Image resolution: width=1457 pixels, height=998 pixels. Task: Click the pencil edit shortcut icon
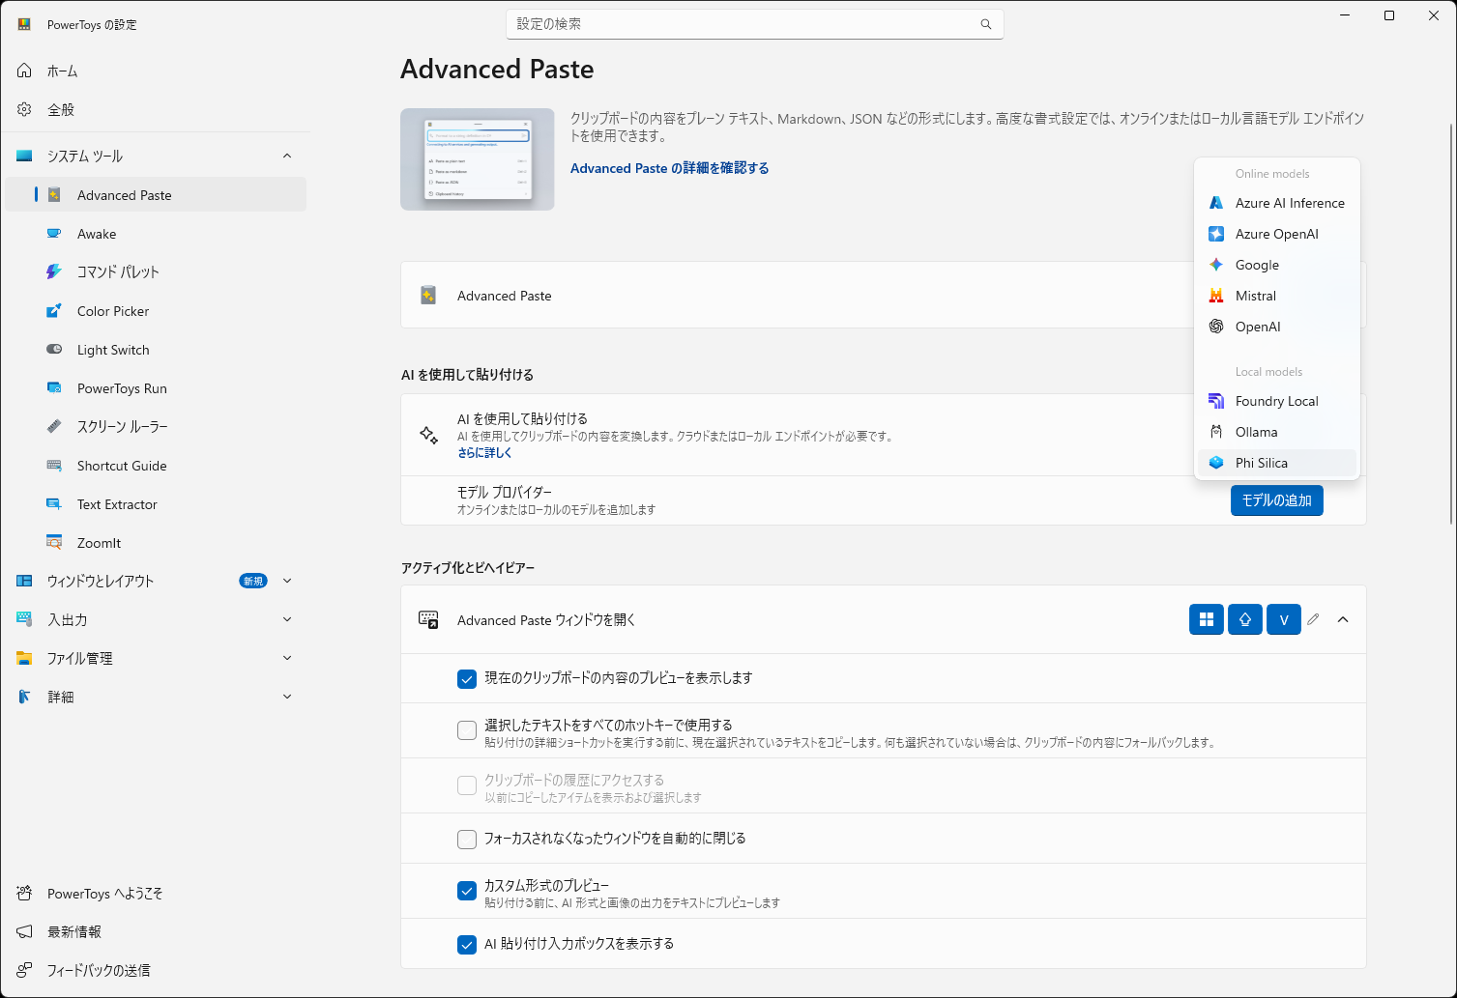(1313, 619)
